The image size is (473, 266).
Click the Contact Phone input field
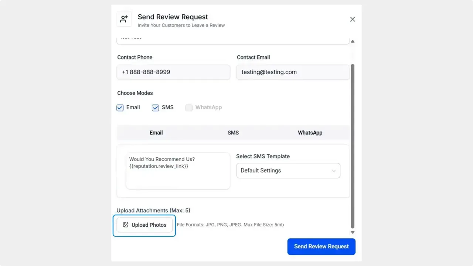(173, 72)
